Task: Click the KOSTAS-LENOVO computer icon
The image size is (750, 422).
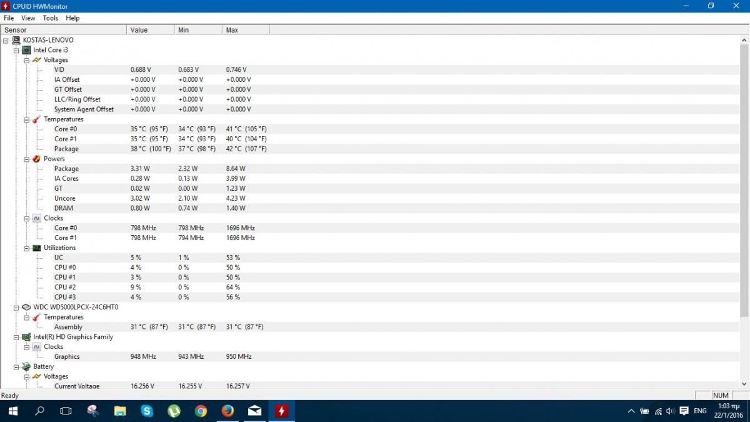Action: click(16, 40)
